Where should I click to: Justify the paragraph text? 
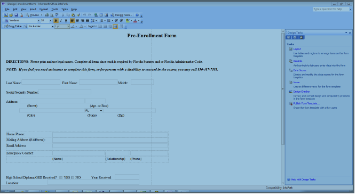(x=88, y=21)
